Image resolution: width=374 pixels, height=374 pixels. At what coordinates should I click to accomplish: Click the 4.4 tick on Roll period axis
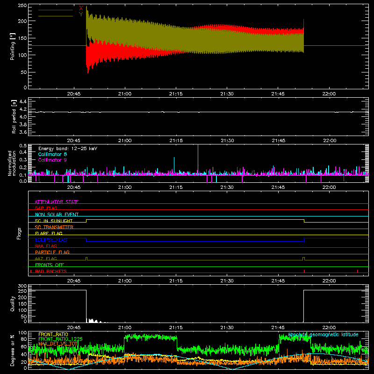click(x=23, y=101)
